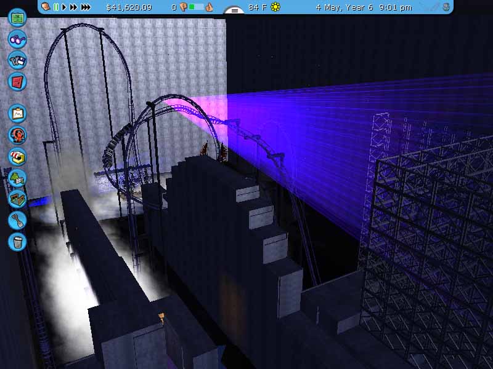Open the park management chart clipboard
The width and height of the screenshot is (493, 369).
tap(17, 114)
